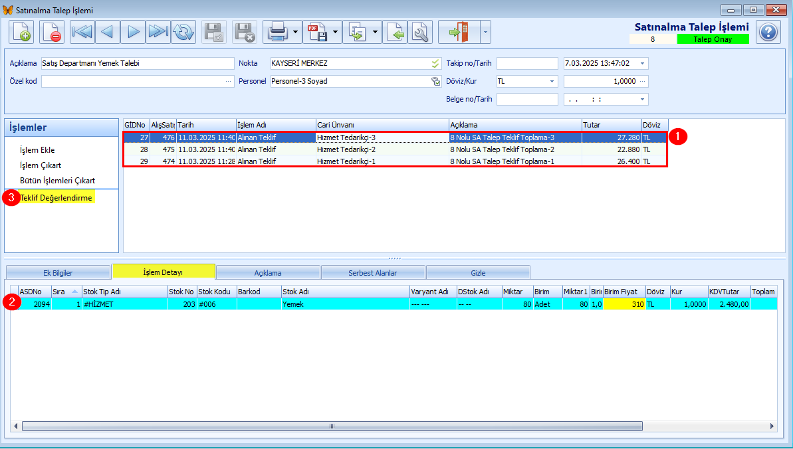
Task: Click the 26.400 Tutar cell
Action: [x=612, y=161]
